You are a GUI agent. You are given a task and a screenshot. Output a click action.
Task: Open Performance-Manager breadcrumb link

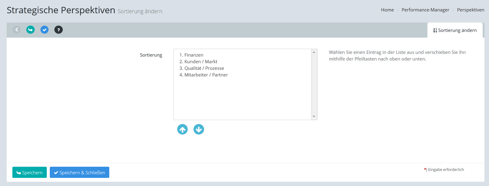425,10
